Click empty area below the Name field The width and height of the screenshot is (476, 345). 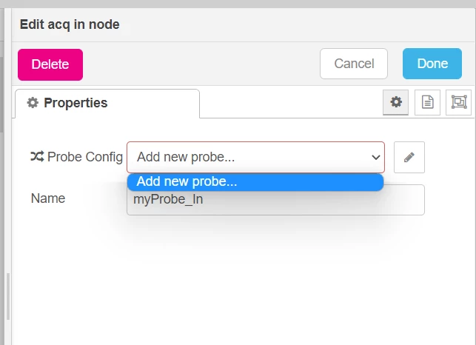click(243, 279)
